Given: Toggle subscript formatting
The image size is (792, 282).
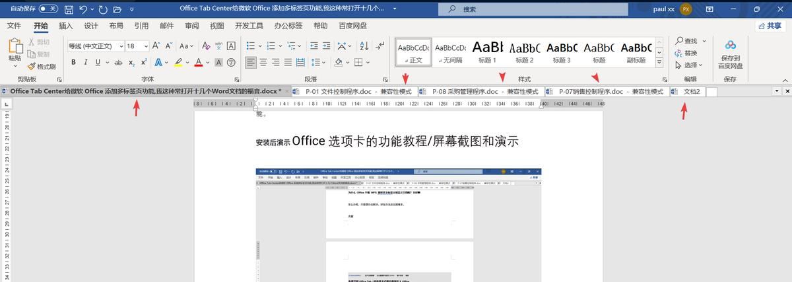Looking at the screenshot, I should pos(132,62).
